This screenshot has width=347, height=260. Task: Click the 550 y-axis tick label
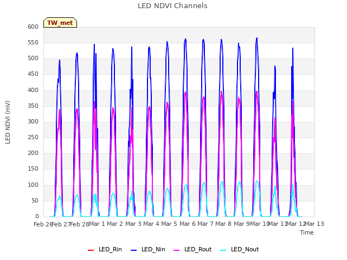click(x=33, y=42)
